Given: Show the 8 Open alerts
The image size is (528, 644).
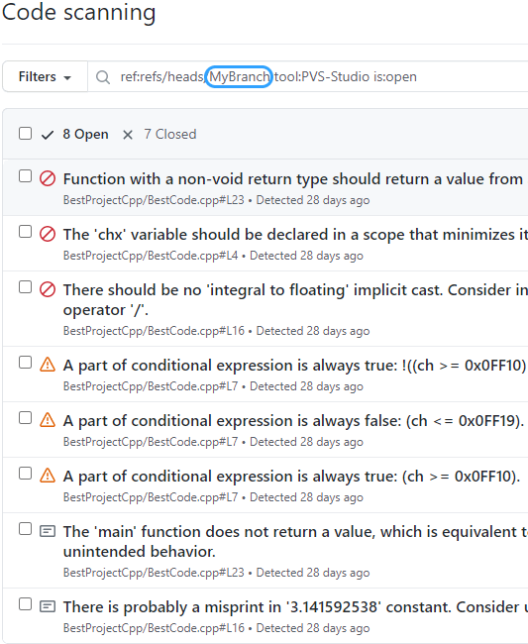Looking at the screenshot, I should [85, 135].
